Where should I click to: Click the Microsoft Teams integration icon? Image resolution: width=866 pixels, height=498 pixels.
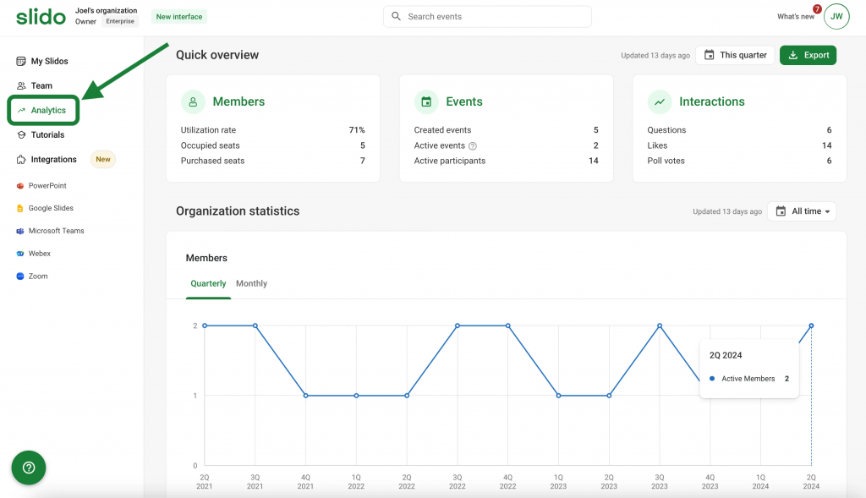click(x=20, y=232)
